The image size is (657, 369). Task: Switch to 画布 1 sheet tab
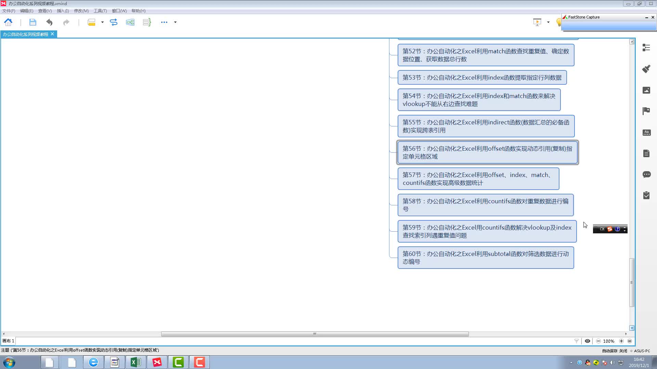click(9, 341)
